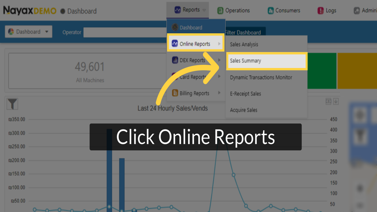Click the pie chart icon on Dashboard dropdown

coord(11,31)
